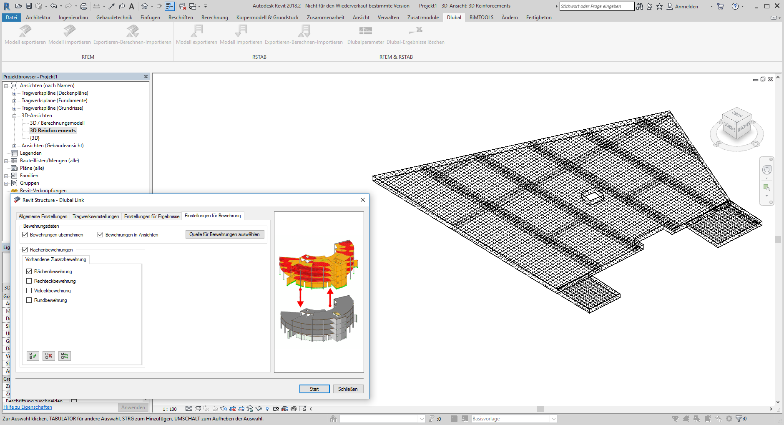Click the binoculars search icon
This screenshot has width=784, height=425.
[x=640, y=6]
